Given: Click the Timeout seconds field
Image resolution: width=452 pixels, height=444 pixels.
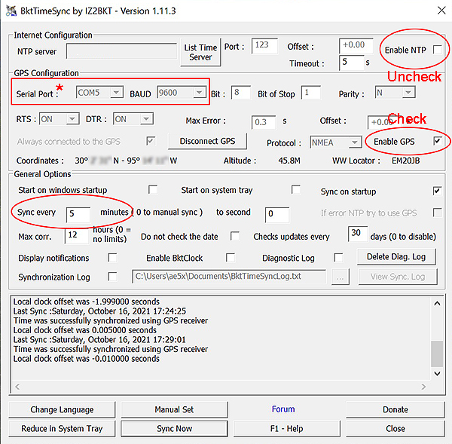Looking at the screenshot, I should click(x=351, y=63).
